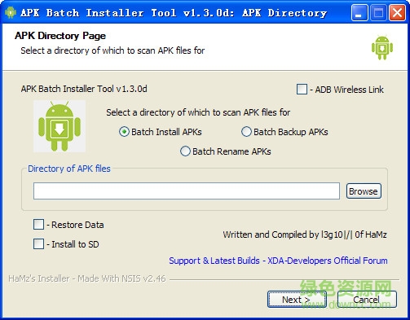This screenshot has width=410, height=320.
Task: Click the 'APK Directory Page' heading
Action: tap(60, 36)
